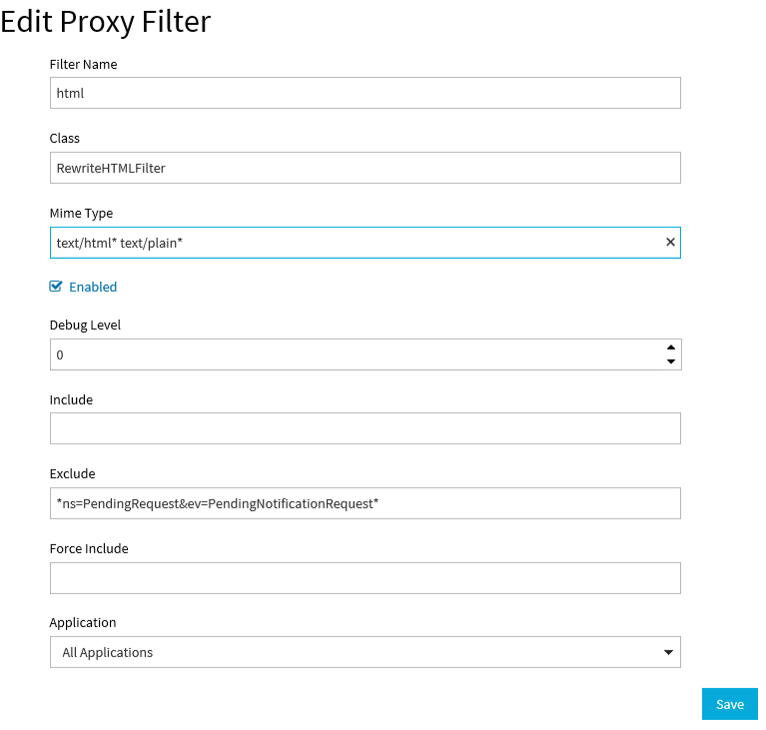Click the Debug Level label
Viewport: 766px width, 730px height.
coord(85,325)
